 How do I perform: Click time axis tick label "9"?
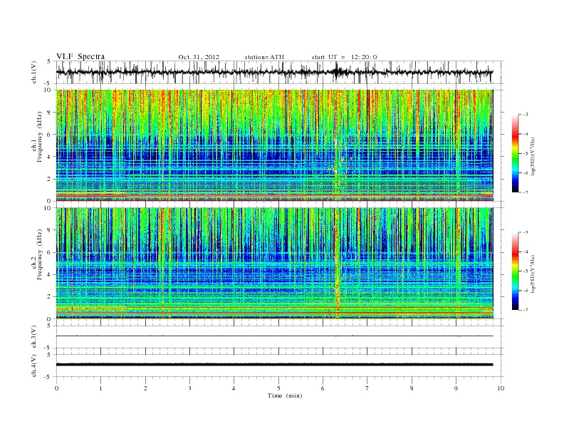coord(456,388)
